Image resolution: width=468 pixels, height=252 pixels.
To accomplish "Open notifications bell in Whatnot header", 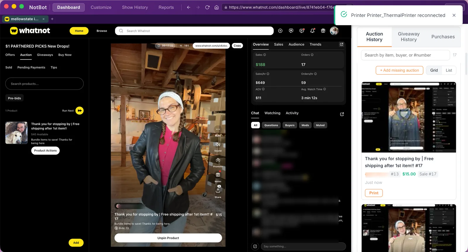I will tap(312, 31).
